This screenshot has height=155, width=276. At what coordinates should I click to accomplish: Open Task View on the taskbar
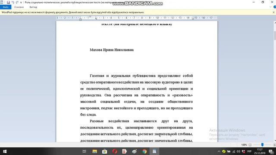(85, 151)
